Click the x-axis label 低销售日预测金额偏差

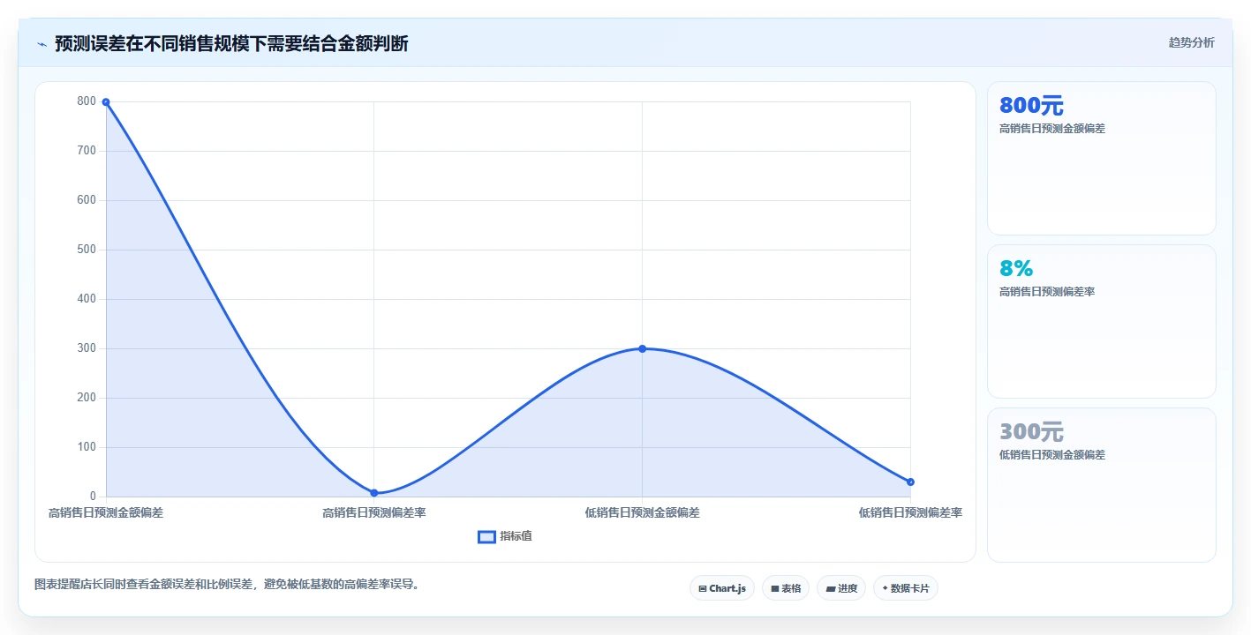point(642,512)
